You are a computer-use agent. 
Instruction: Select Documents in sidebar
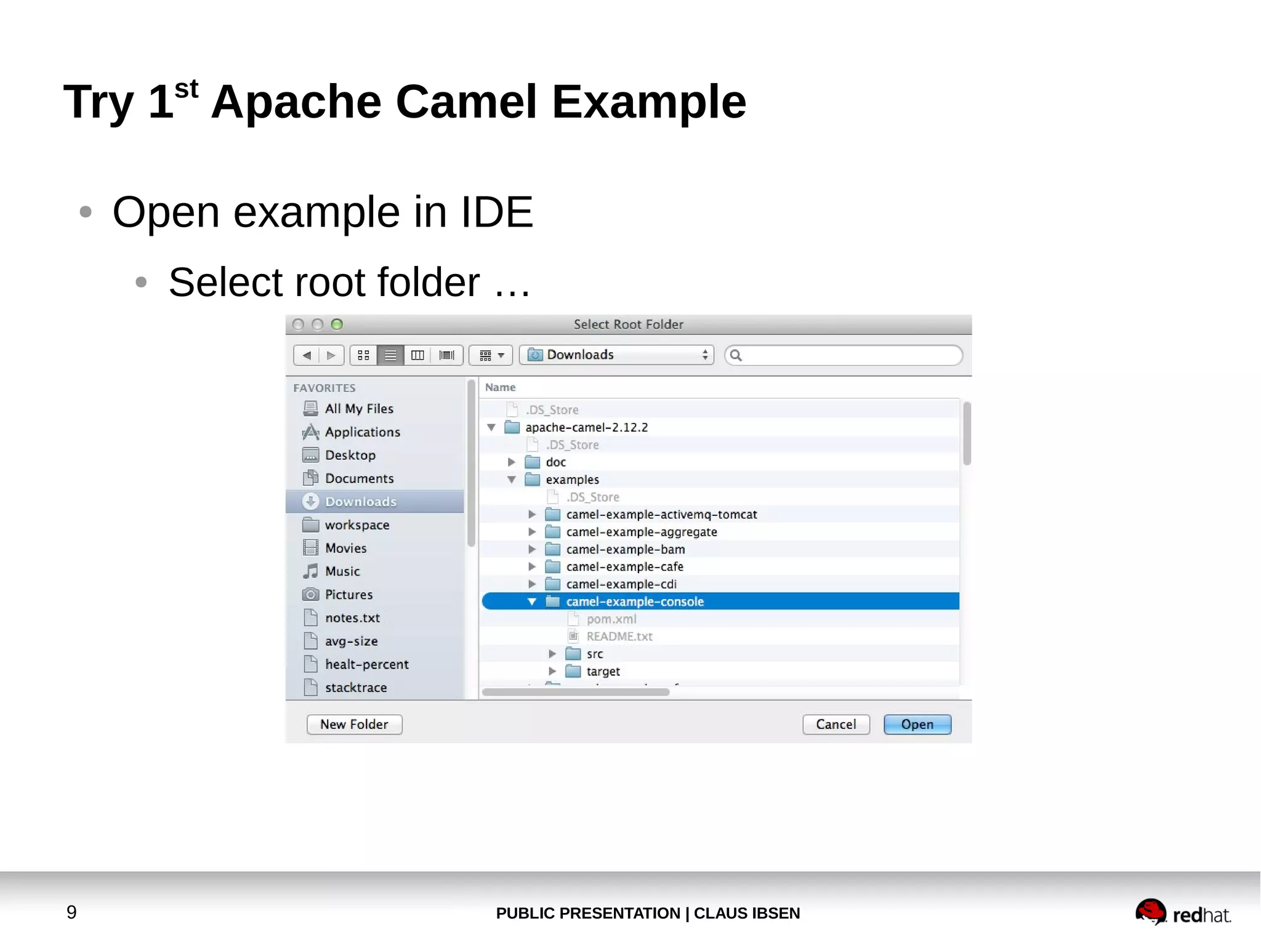pos(375,478)
